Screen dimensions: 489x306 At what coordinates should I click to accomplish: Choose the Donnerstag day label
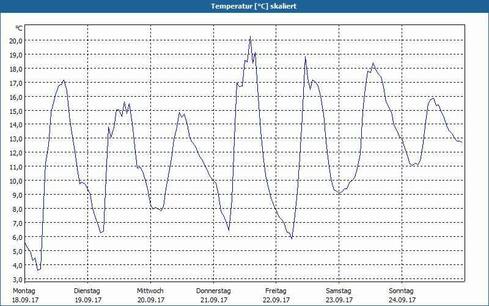[213, 291]
